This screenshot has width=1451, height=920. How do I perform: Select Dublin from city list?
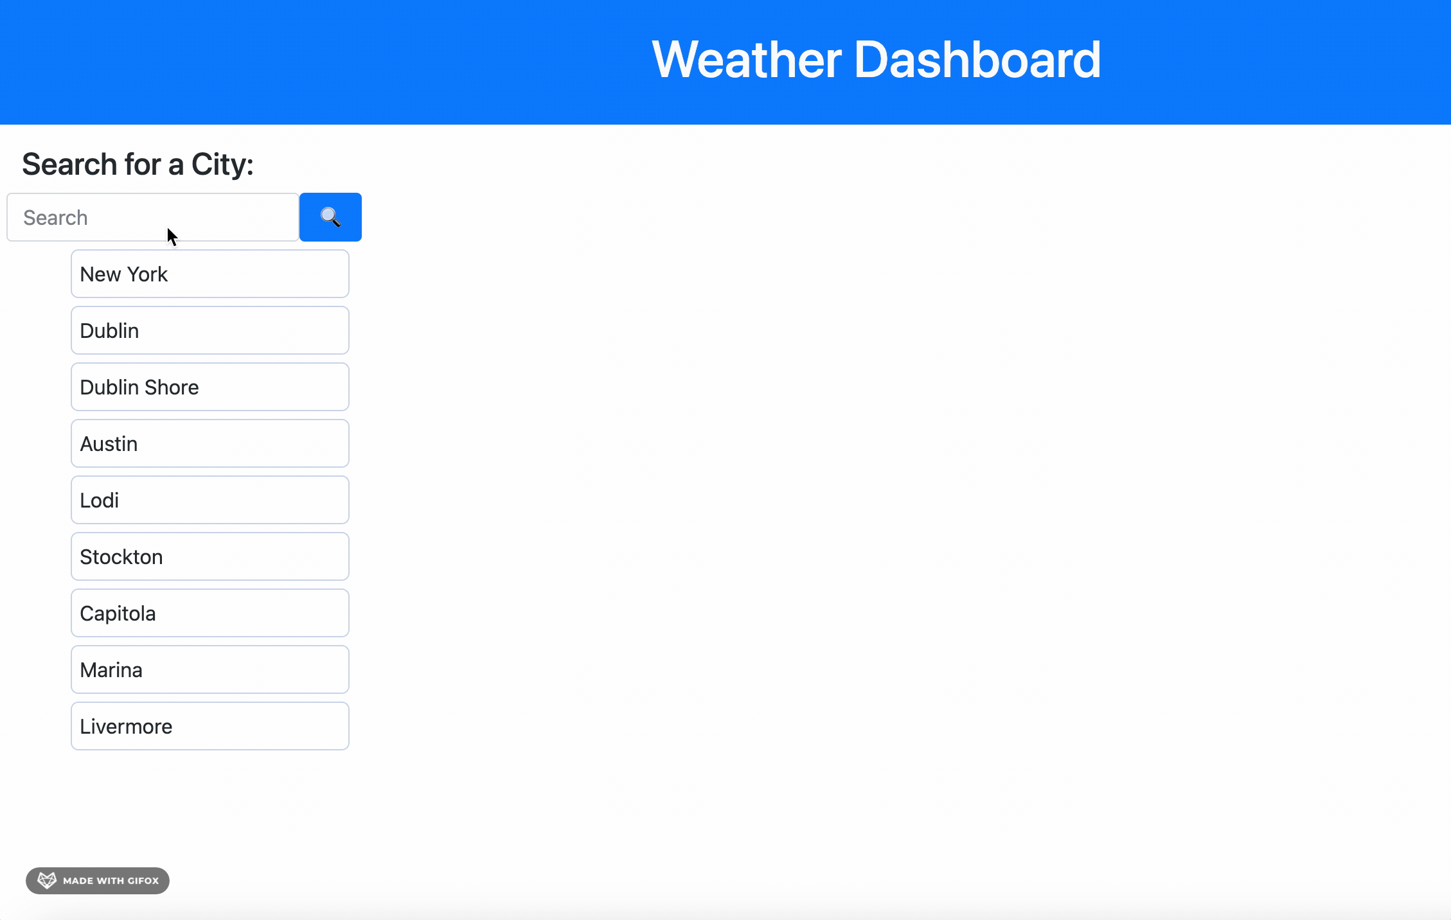209,330
